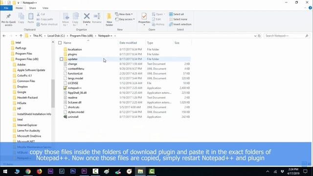Select the uninstall application file
Viewport: 313px width, 176px height.
pos(73,117)
